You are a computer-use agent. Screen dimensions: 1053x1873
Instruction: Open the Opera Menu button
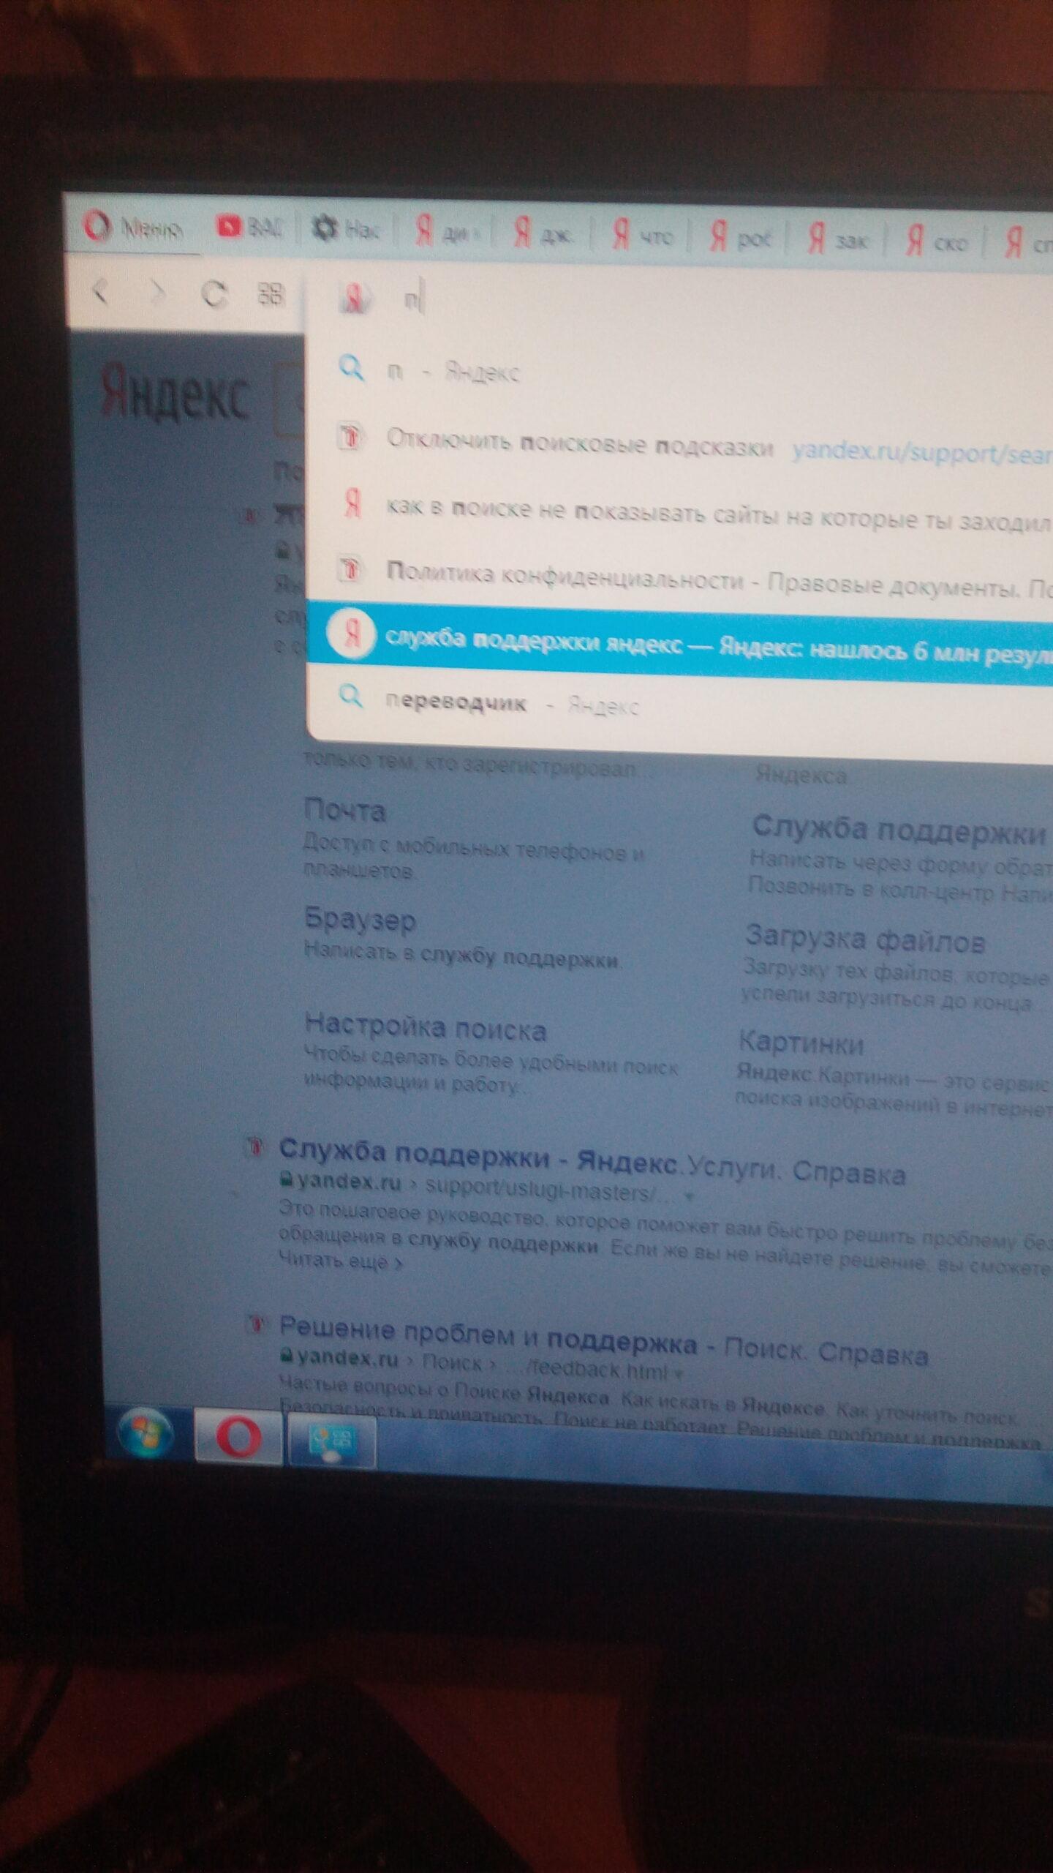(x=132, y=227)
